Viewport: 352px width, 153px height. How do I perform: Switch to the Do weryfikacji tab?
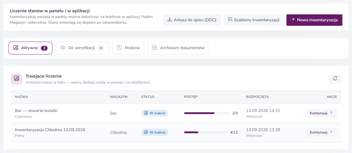click(82, 48)
